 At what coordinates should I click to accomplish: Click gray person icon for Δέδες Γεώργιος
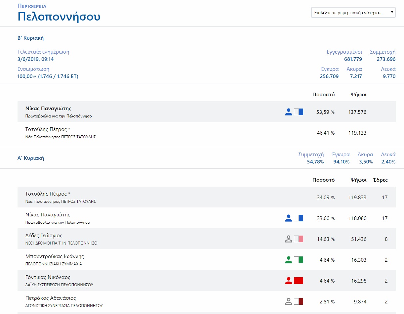point(289,239)
